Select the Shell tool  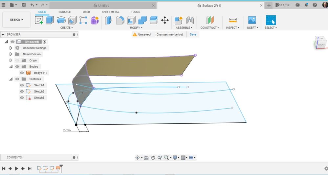(131, 20)
